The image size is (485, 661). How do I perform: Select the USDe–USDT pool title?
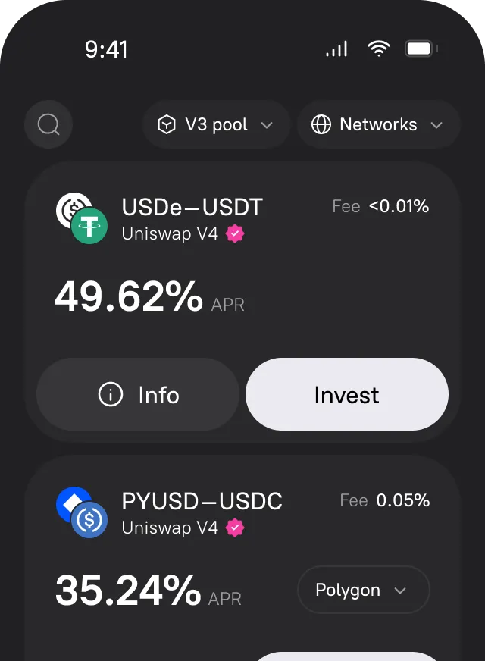tap(192, 207)
